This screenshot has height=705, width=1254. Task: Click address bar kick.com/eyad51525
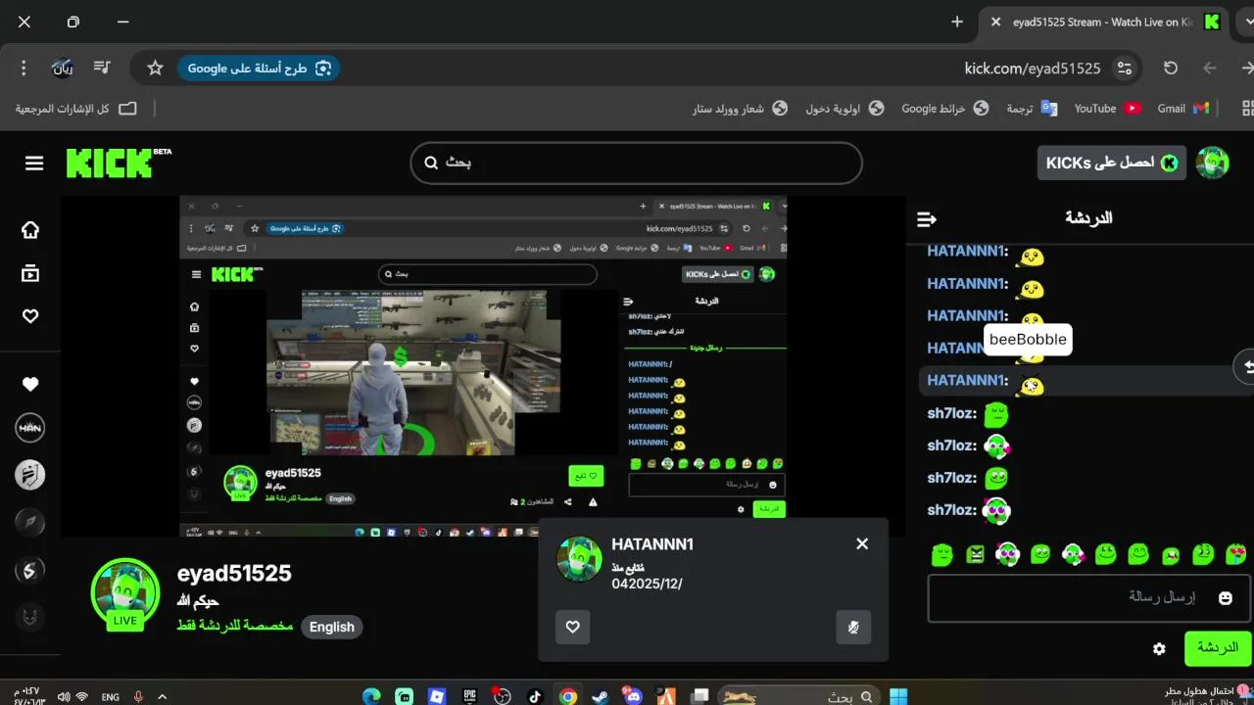1033,69
